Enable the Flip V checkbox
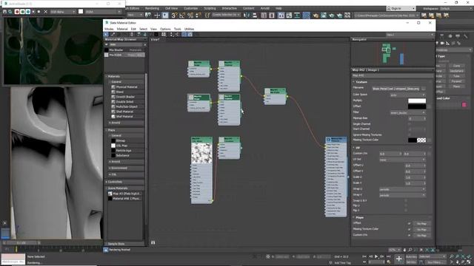This screenshot has height=266, width=474. coord(406,210)
